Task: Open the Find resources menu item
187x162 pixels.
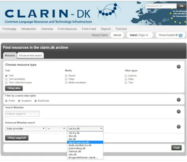Action: [67, 29]
